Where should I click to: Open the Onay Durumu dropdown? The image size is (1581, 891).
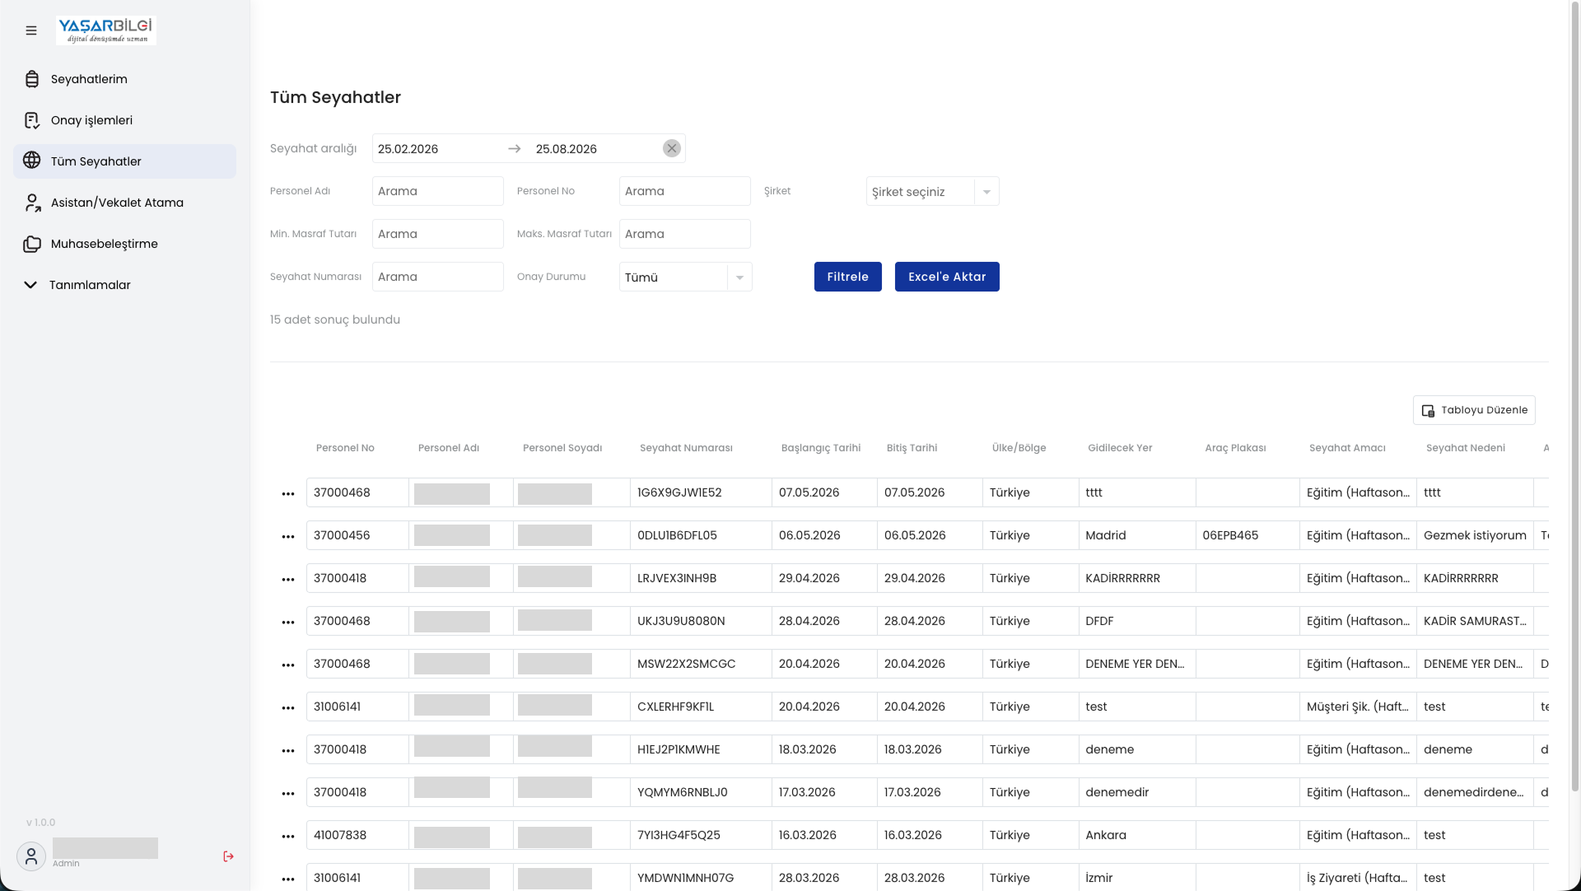[x=685, y=278]
